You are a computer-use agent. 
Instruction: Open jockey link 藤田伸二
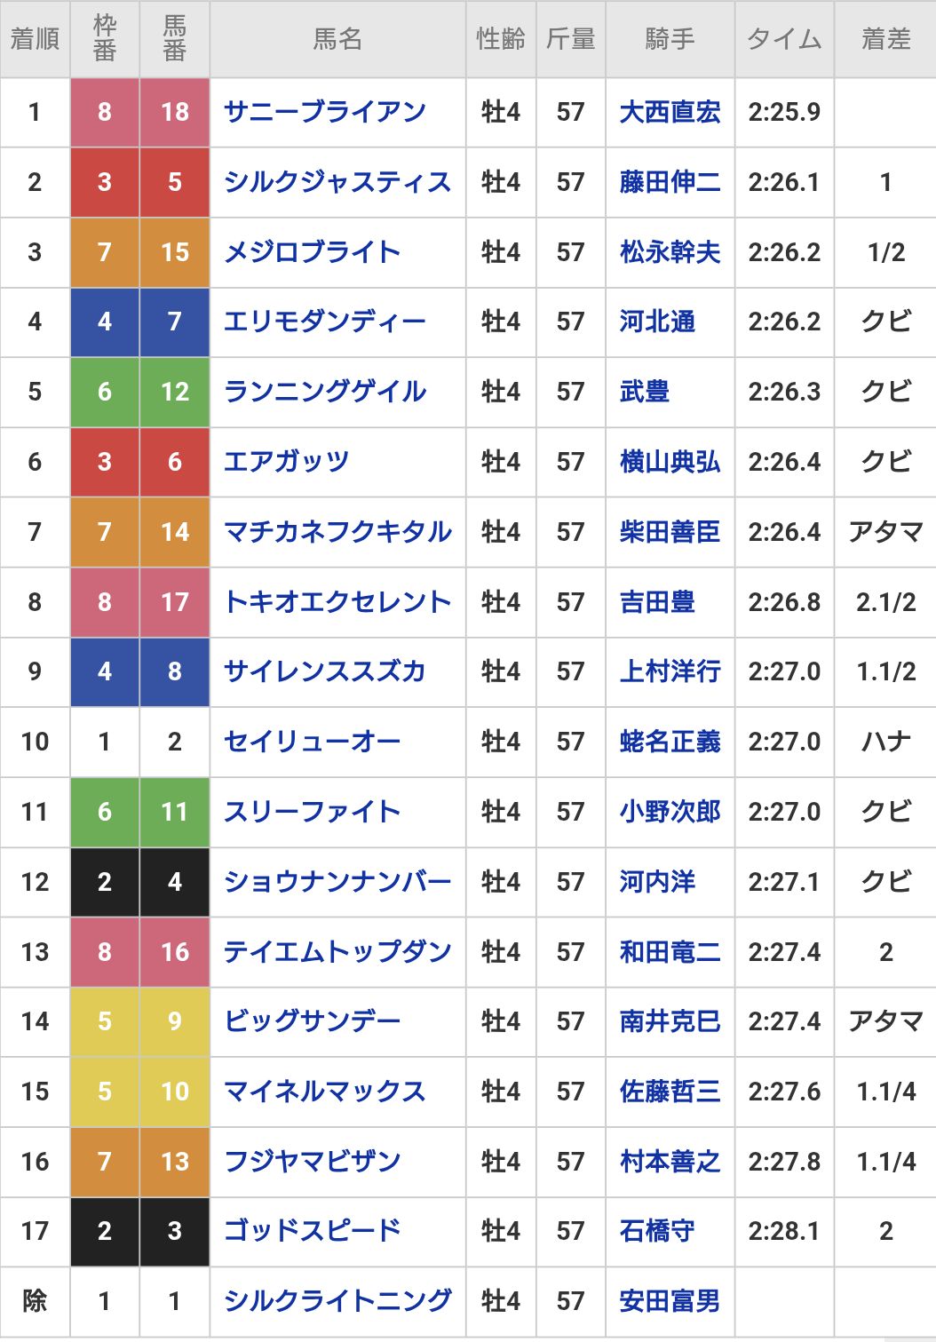tap(670, 182)
